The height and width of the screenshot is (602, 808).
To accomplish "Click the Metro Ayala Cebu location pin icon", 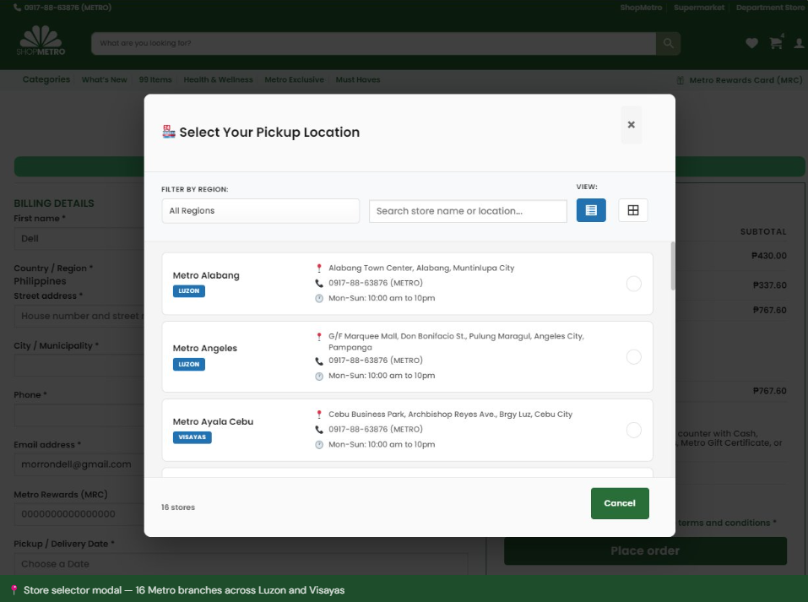I will pos(319,415).
